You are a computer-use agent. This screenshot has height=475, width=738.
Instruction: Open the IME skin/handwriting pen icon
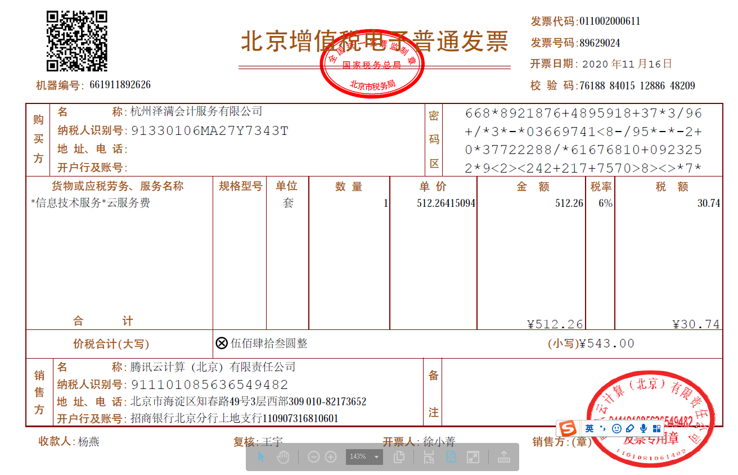[630, 429]
